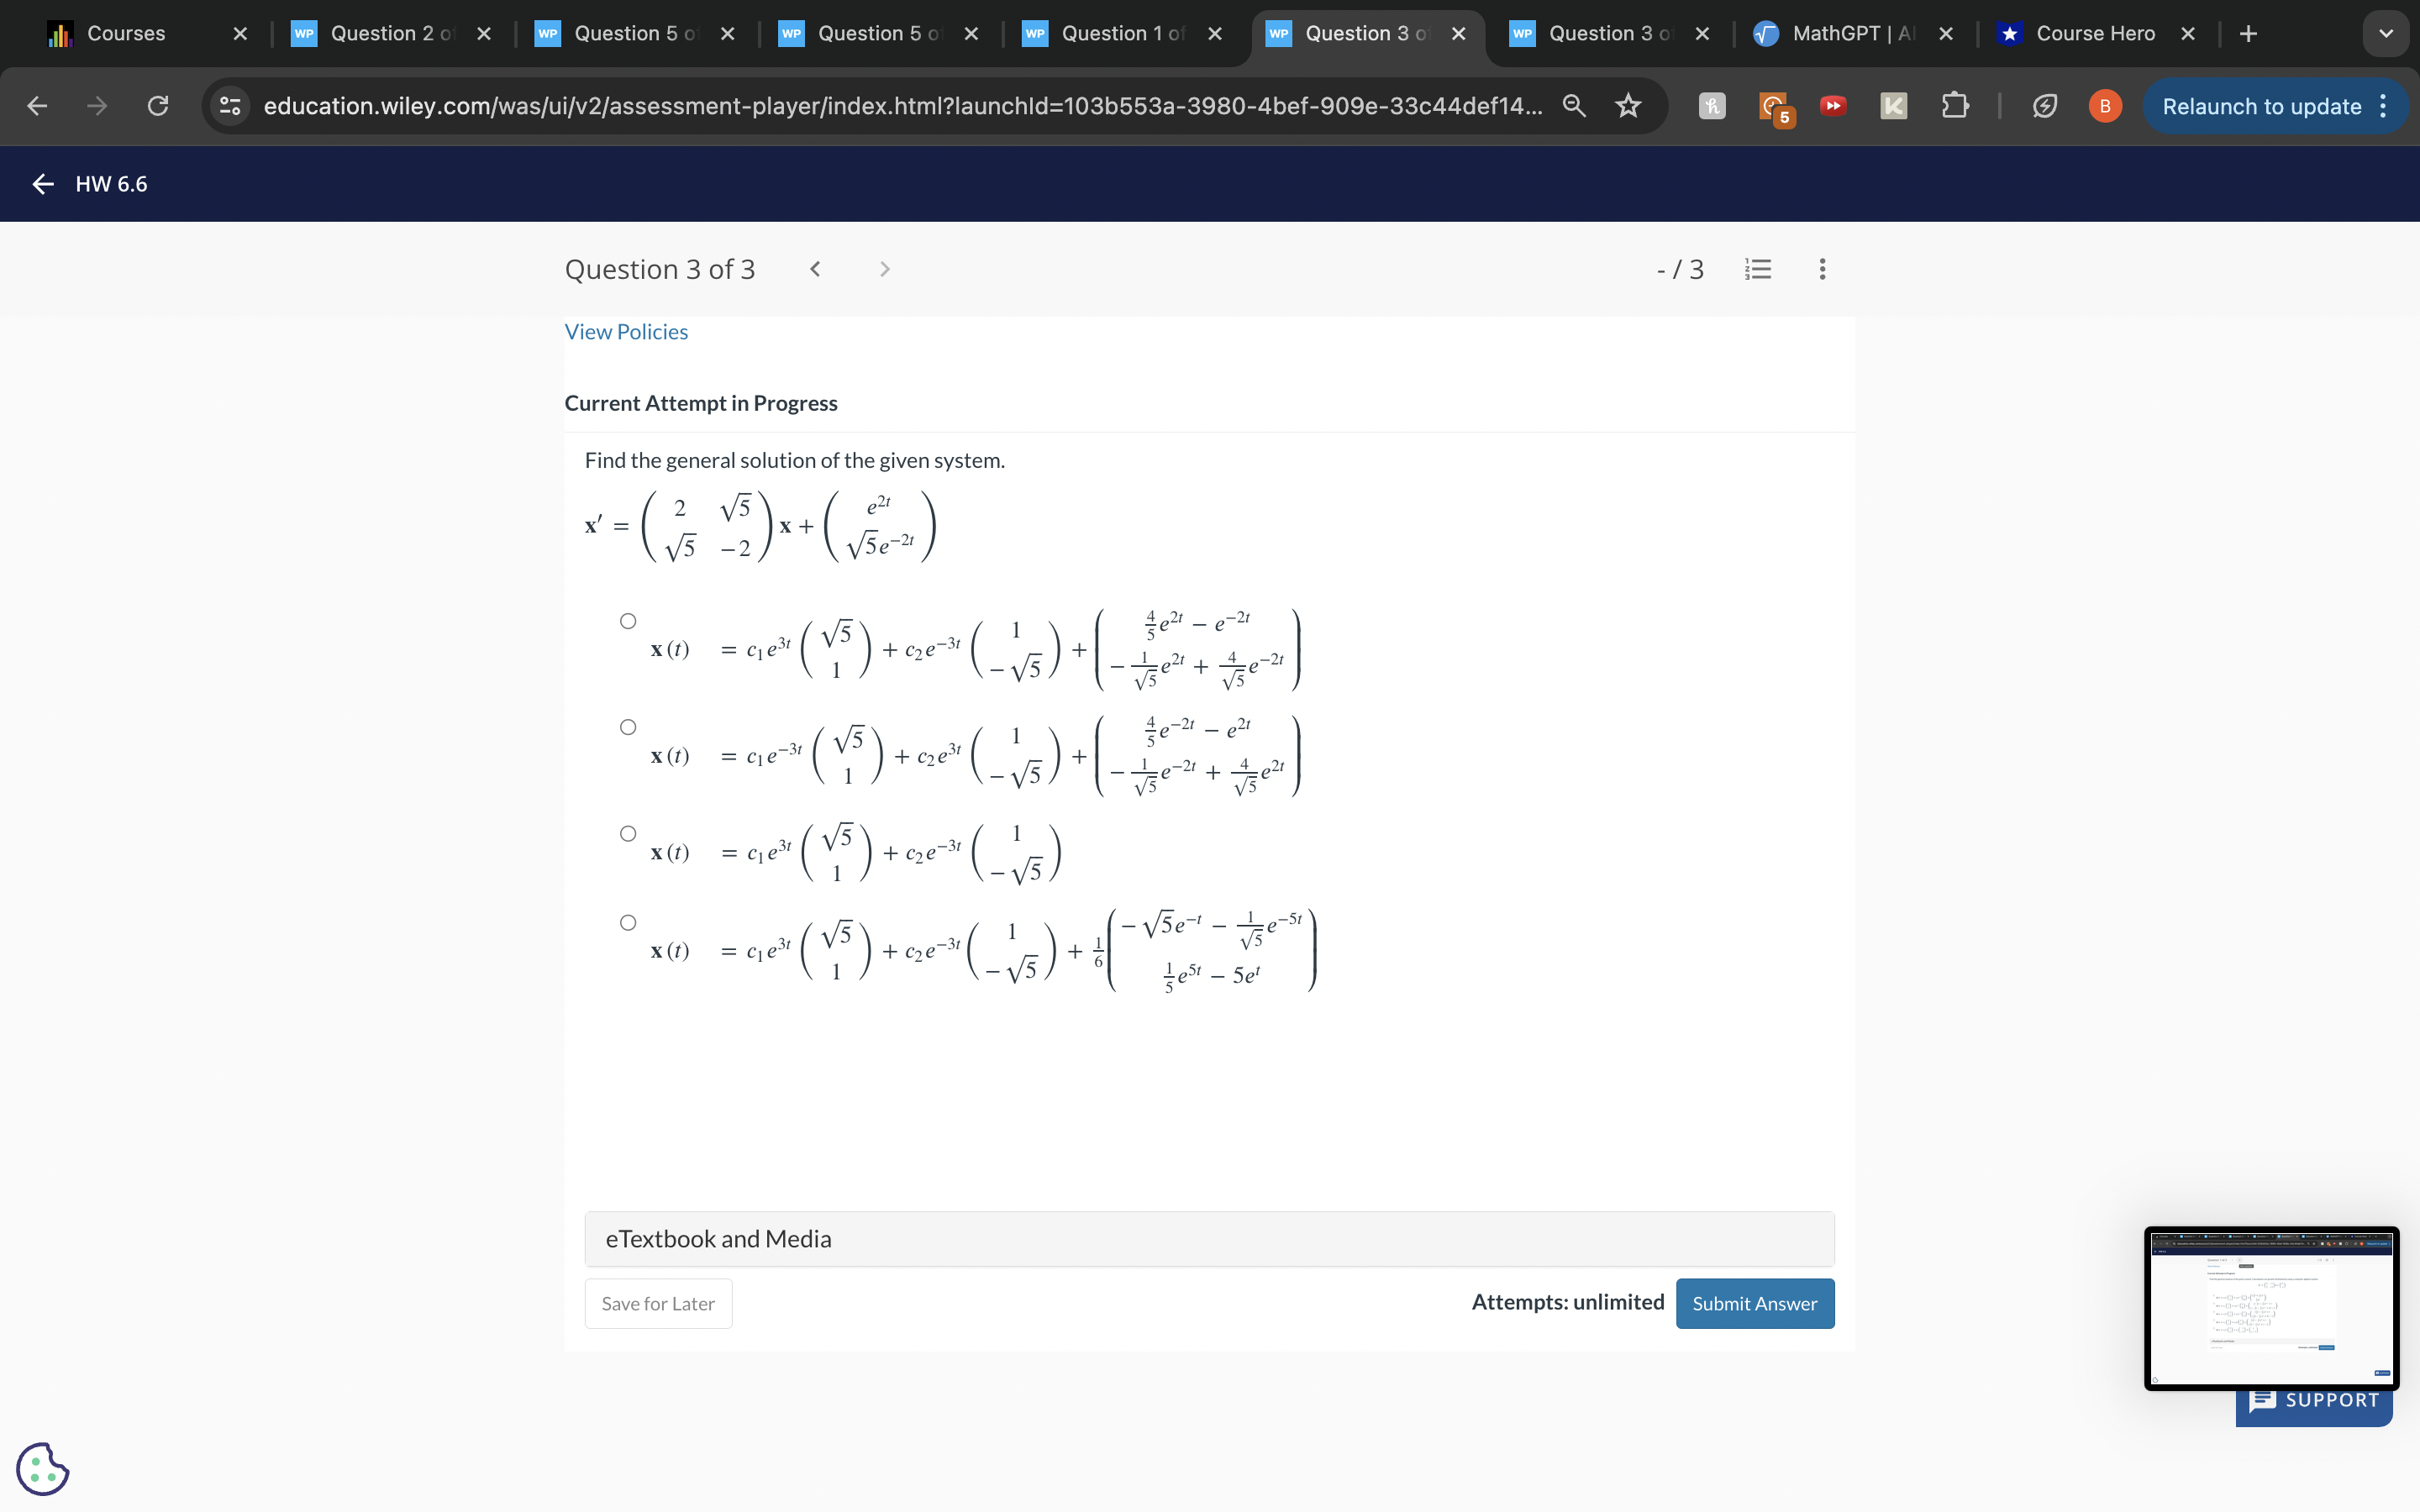2420x1512 pixels.
Task: Click the YouTube playback speed extension icon
Action: pos(1833,106)
